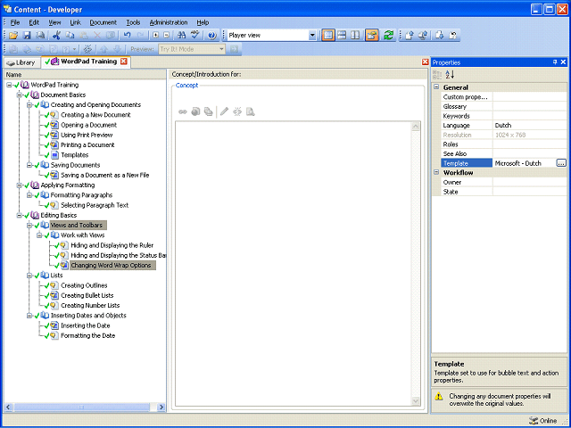Screen dimensions: 571x428
Task: Click the ABC spell check icon
Action: pyautogui.click(x=195, y=36)
